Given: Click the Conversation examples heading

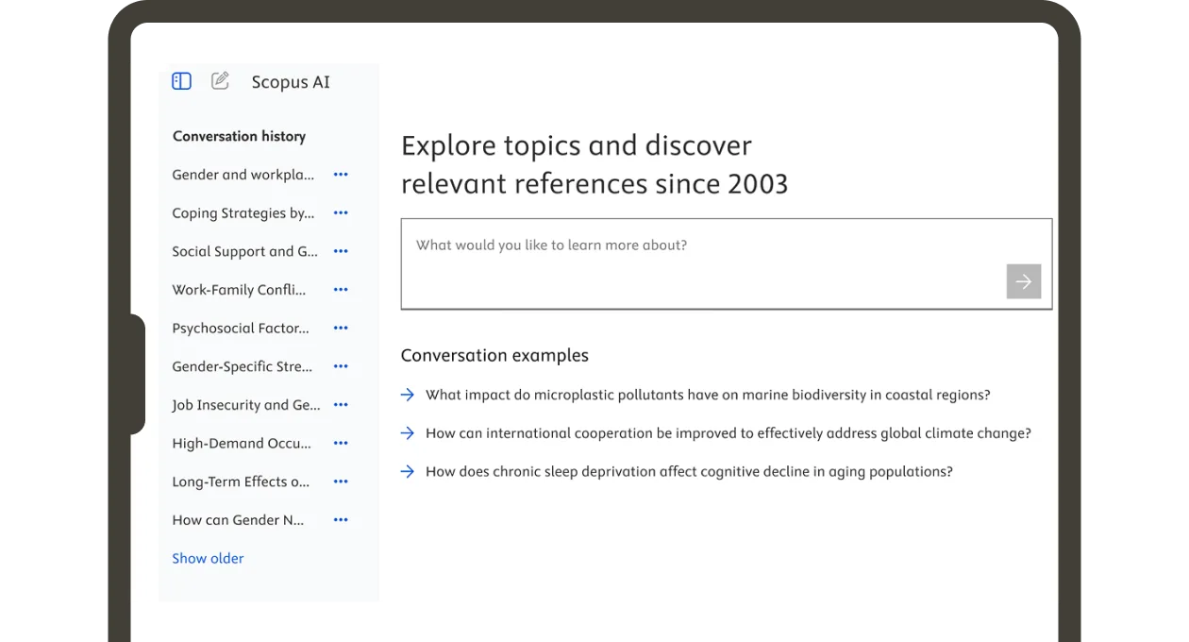Looking at the screenshot, I should (494, 355).
